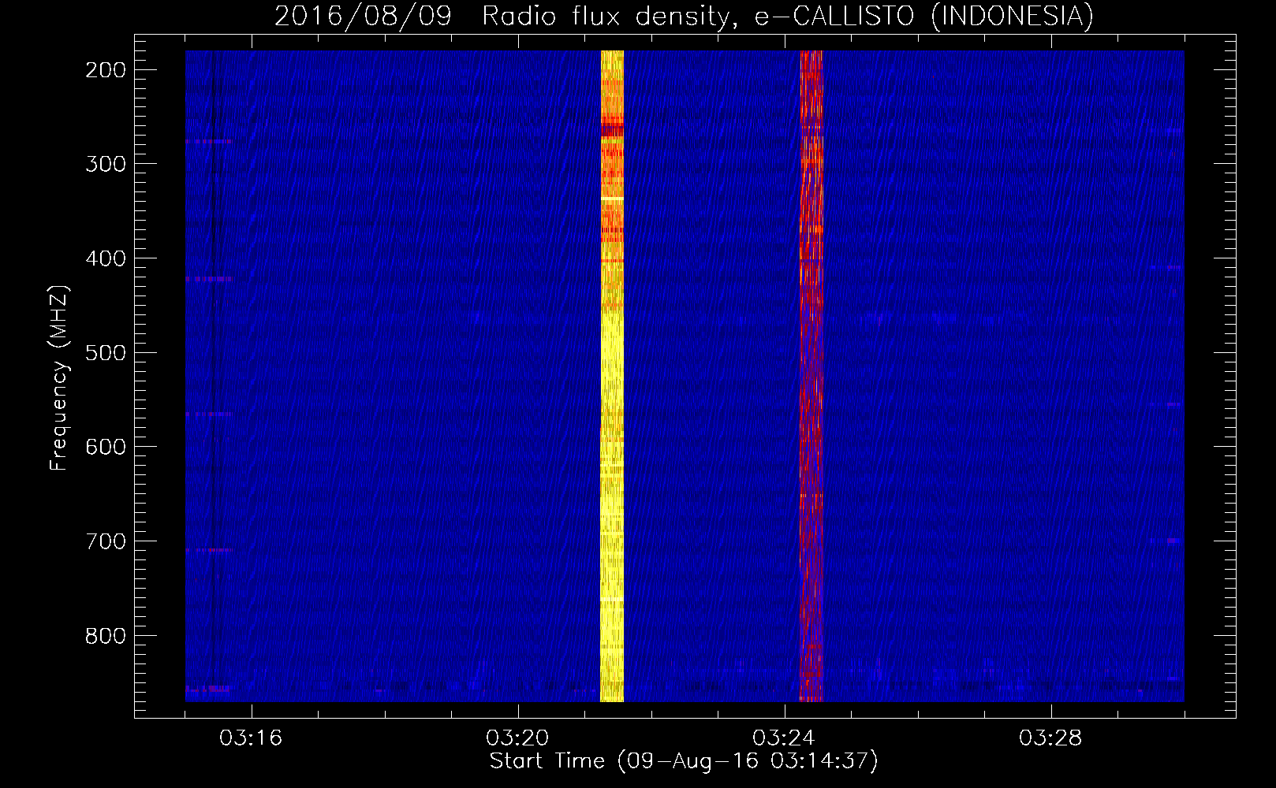Screen dimensions: 1276x788
Task: Select the 400 frequency tick label
Action: click(106, 258)
